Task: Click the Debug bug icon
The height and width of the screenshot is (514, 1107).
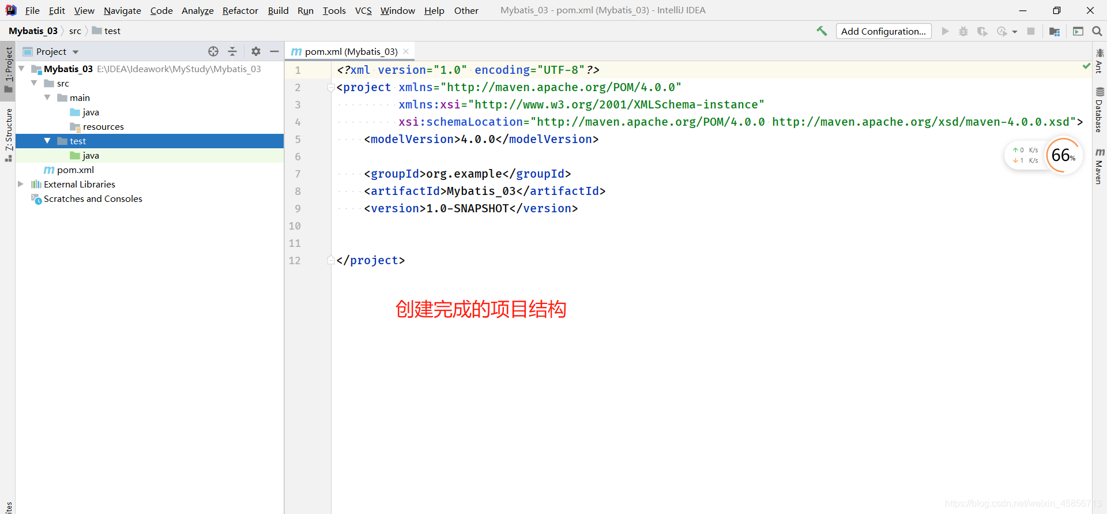Action: click(963, 31)
